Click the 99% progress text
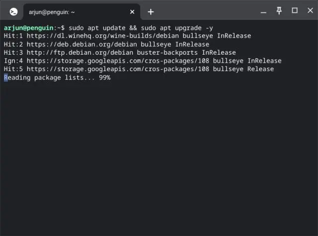Screen dimensions: 318x236 (104, 78)
